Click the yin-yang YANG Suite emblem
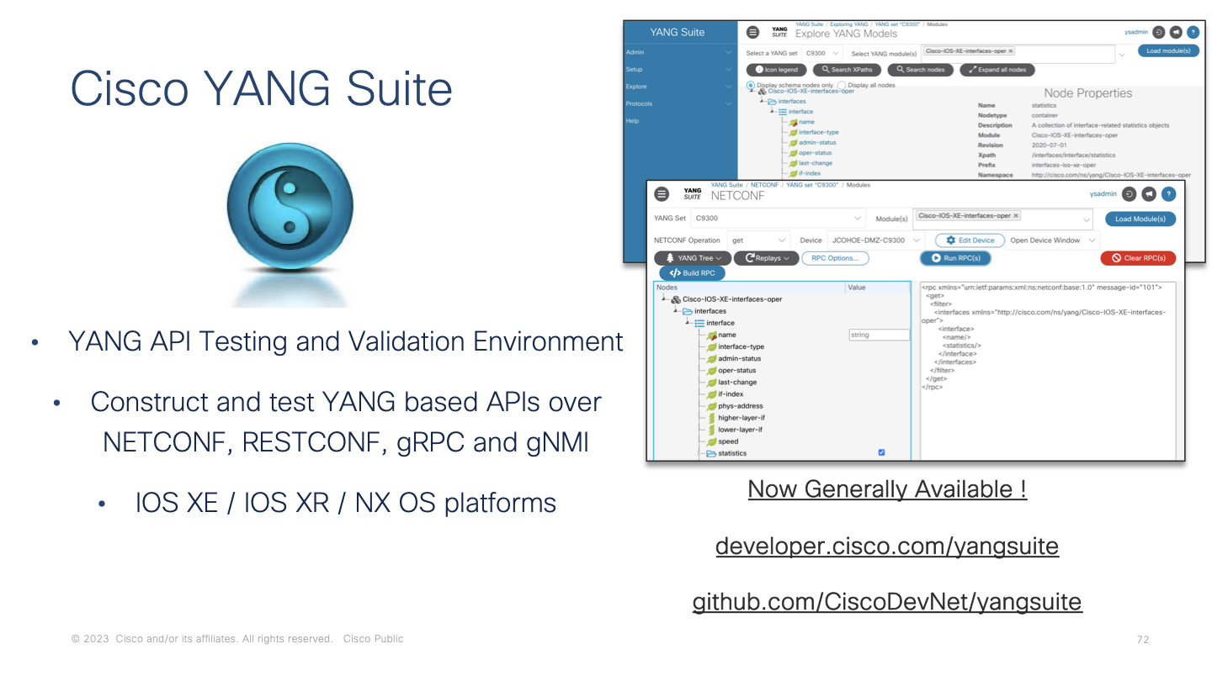This screenshot has height=681, width=1212. tap(290, 206)
